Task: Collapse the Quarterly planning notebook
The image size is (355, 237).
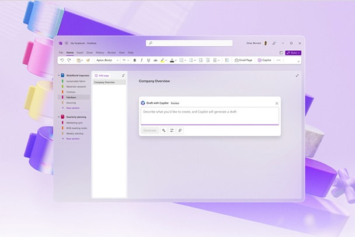Action: tap(59, 117)
